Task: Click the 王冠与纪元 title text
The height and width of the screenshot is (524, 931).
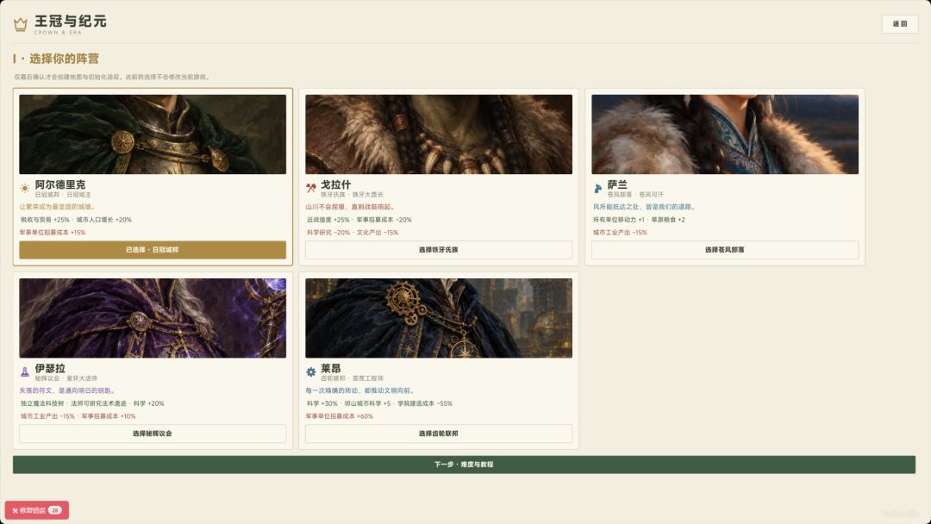Action: click(71, 21)
